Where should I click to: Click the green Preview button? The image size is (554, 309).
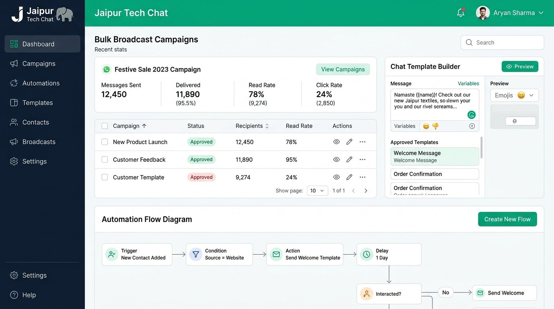coord(520,66)
